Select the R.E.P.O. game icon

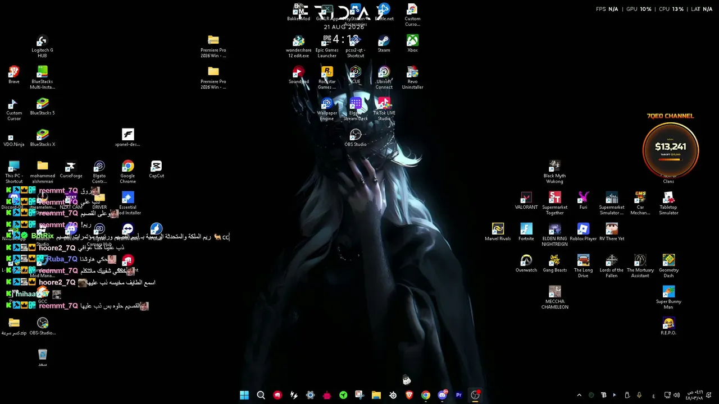(x=668, y=327)
